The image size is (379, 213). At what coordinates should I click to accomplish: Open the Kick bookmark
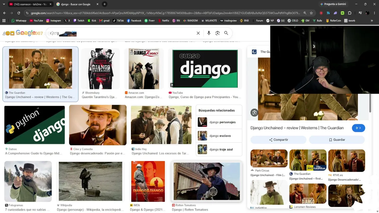(91, 21)
